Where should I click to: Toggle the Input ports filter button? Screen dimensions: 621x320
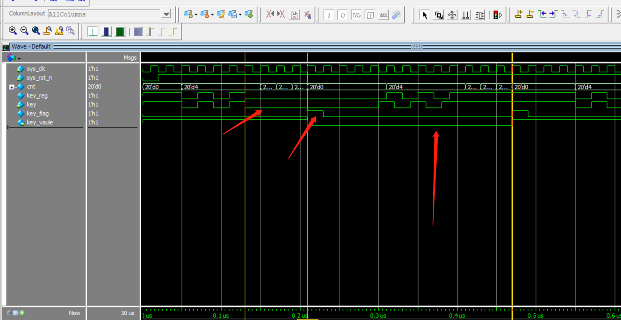click(329, 15)
